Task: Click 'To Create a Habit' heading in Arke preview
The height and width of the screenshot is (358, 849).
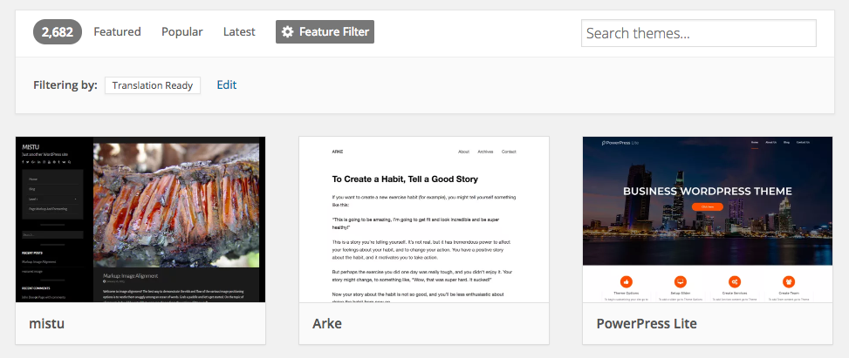Action: (x=405, y=179)
